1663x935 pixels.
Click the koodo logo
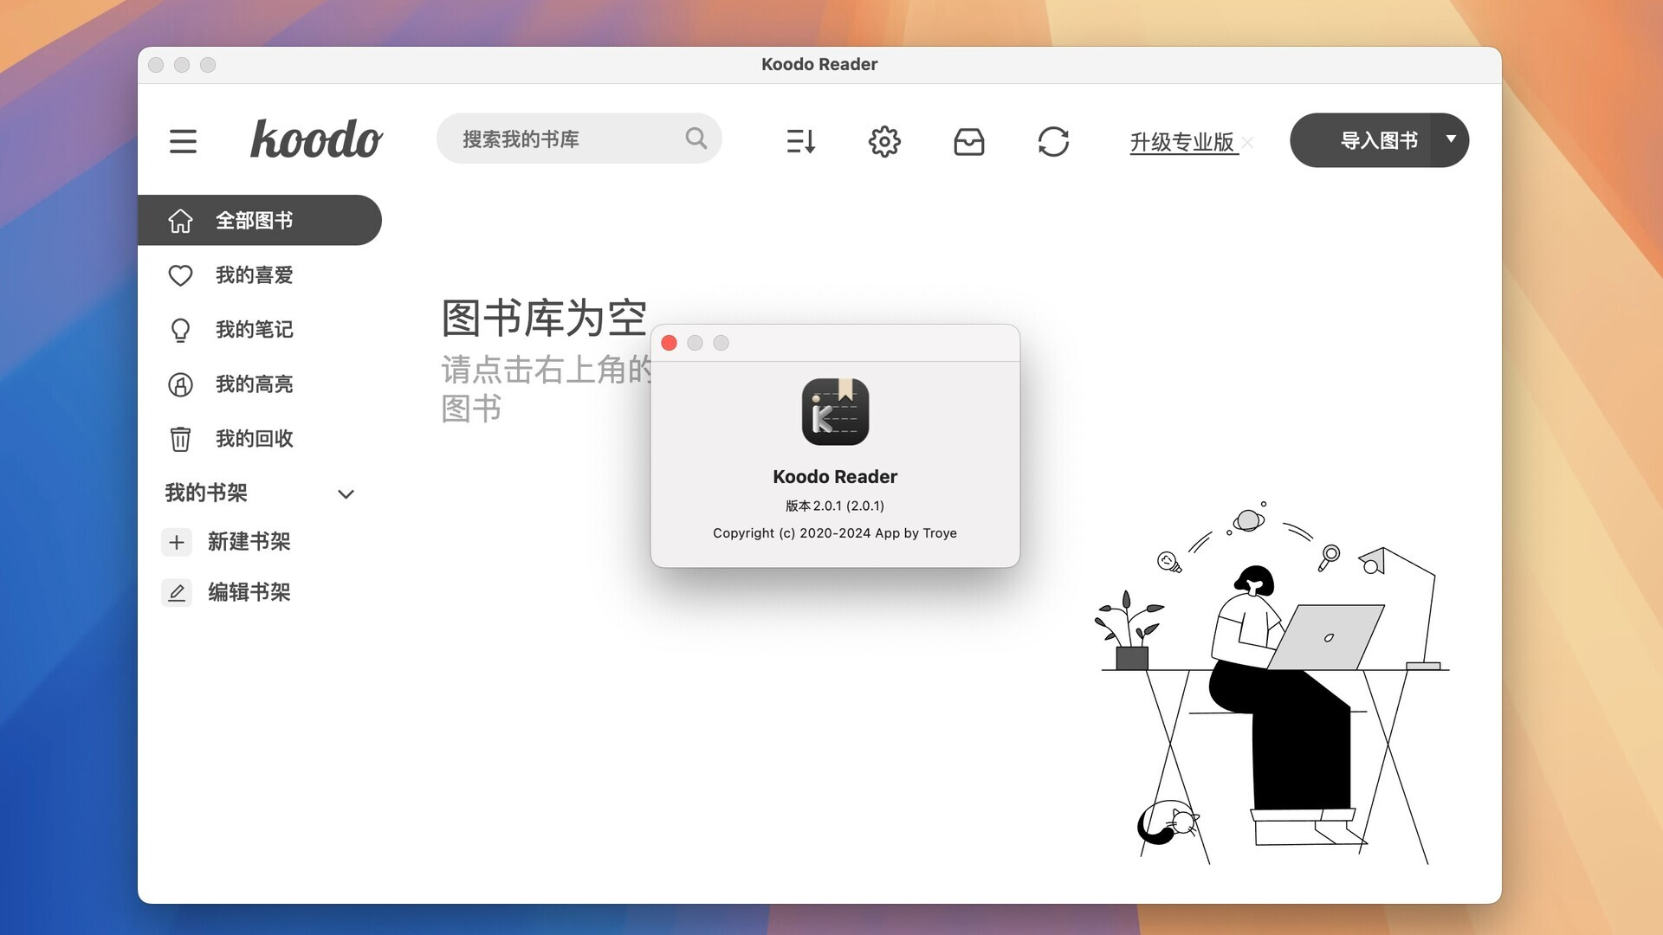pos(316,139)
